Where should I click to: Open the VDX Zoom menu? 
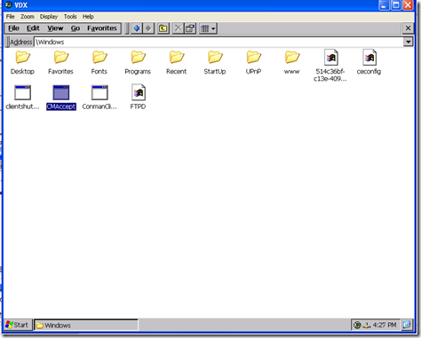[28, 17]
